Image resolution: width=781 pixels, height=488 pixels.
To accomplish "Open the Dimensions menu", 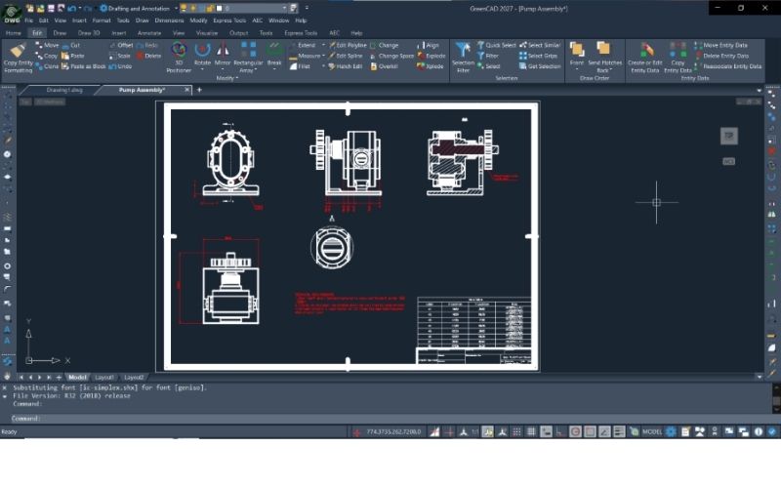I will [x=169, y=20].
